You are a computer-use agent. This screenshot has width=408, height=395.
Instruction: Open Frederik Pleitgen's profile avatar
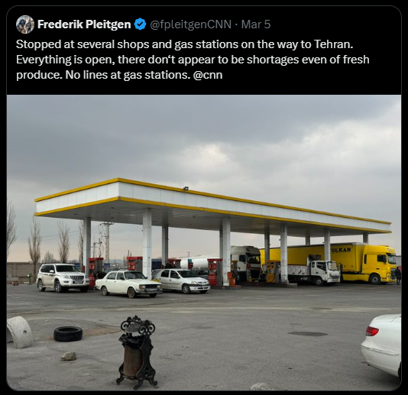[x=25, y=24]
